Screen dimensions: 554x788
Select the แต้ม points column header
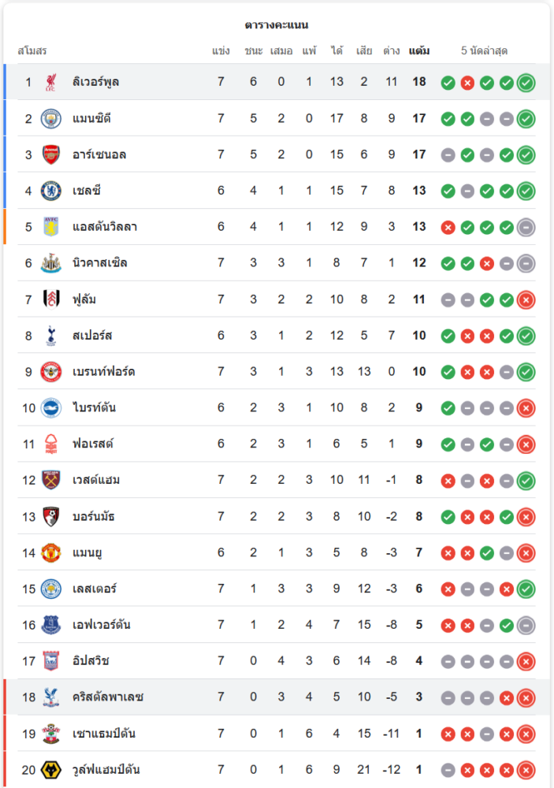pyautogui.click(x=419, y=50)
